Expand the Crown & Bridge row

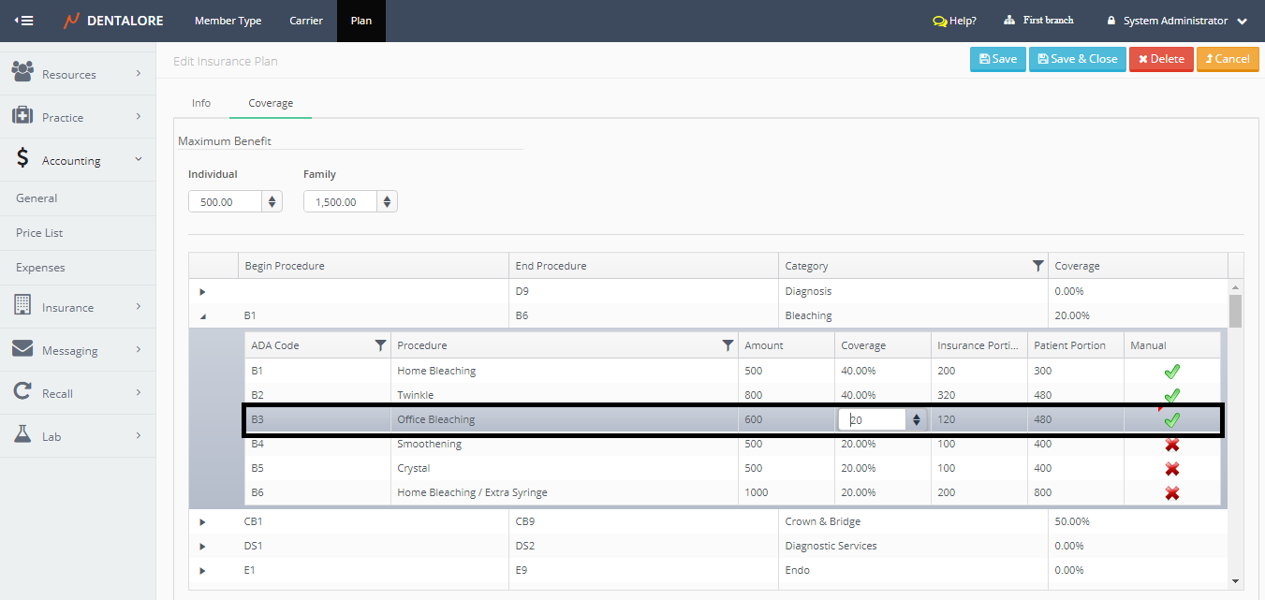click(x=202, y=521)
